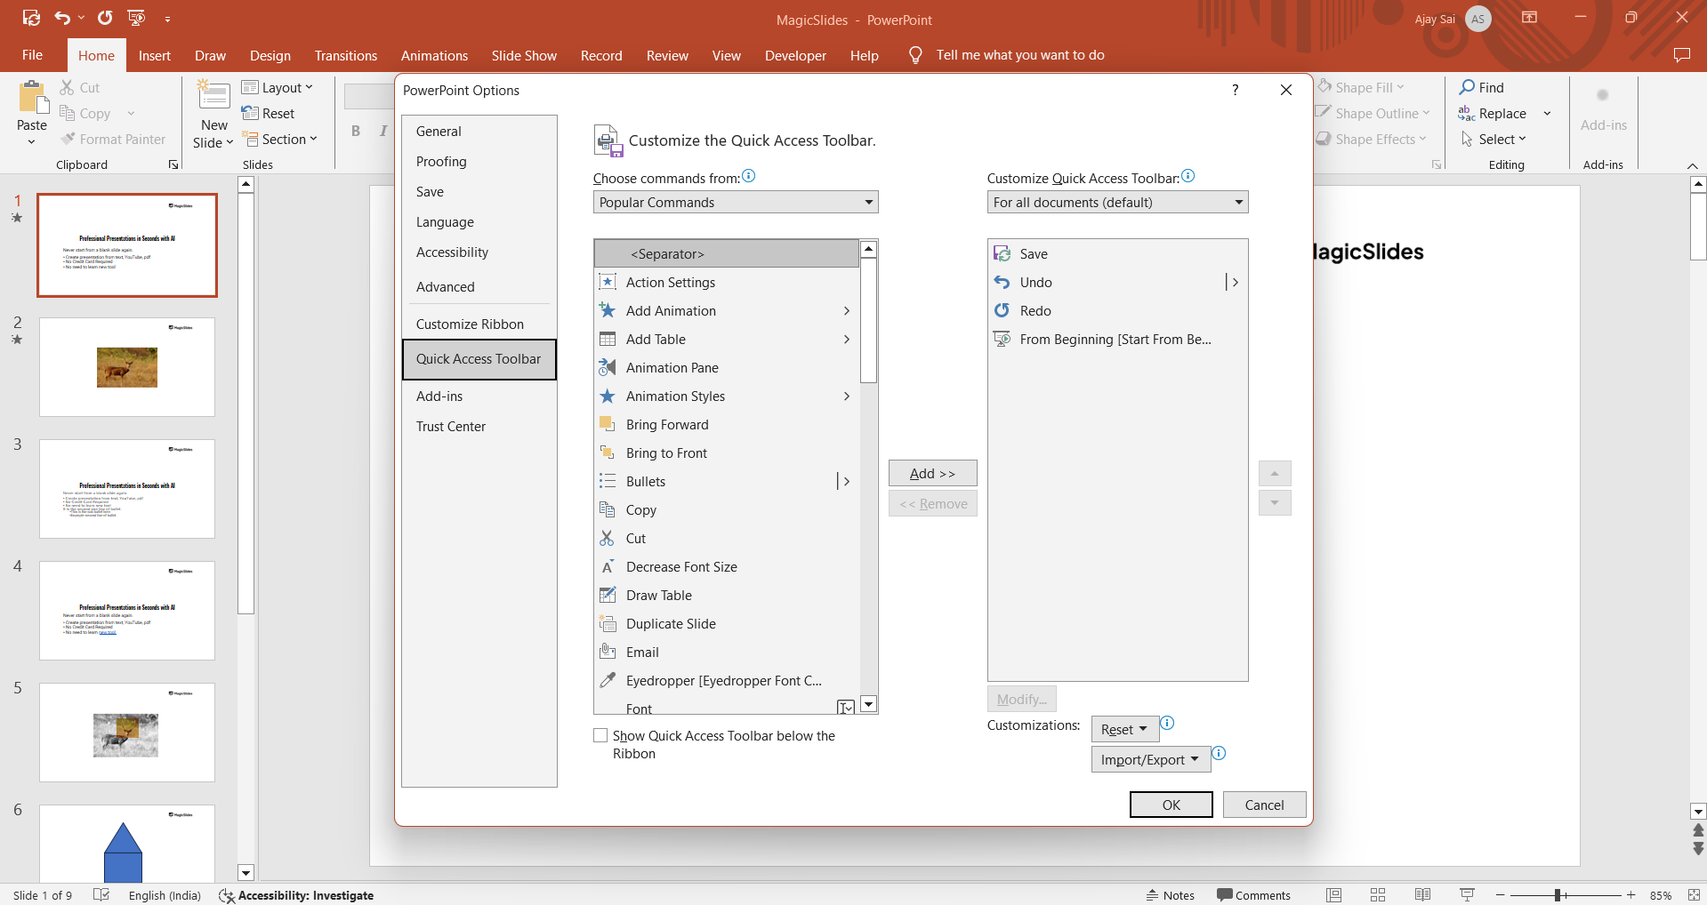Click the Save icon in title bar
1707x905 pixels.
[x=31, y=18]
